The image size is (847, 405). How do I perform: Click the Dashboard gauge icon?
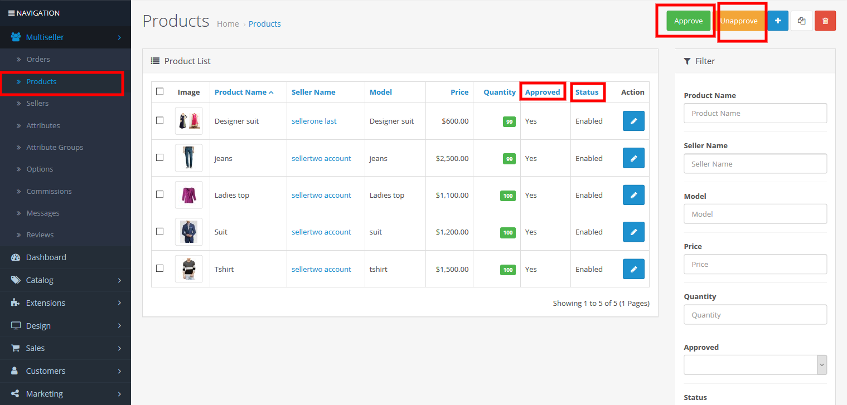click(x=16, y=257)
